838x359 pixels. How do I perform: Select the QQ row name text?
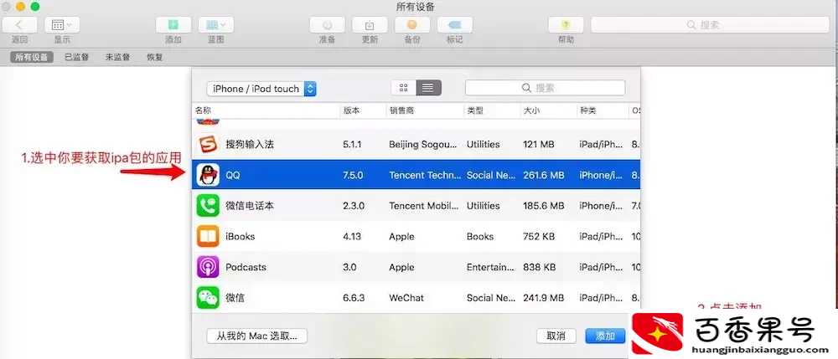point(232,175)
